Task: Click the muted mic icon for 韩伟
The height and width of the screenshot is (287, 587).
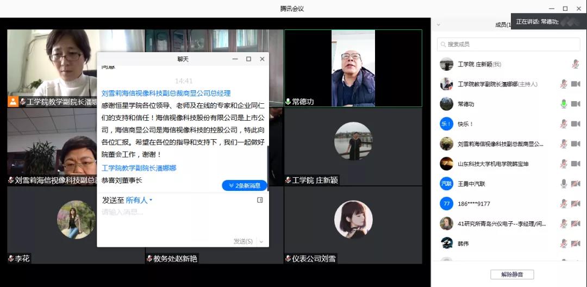Action: coord(564,244)
